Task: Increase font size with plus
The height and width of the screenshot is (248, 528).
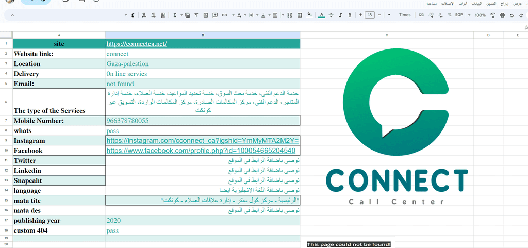Action: coord(360,15)
